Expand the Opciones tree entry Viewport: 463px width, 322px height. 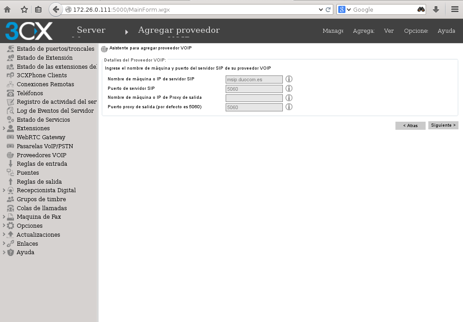[4, 225]
